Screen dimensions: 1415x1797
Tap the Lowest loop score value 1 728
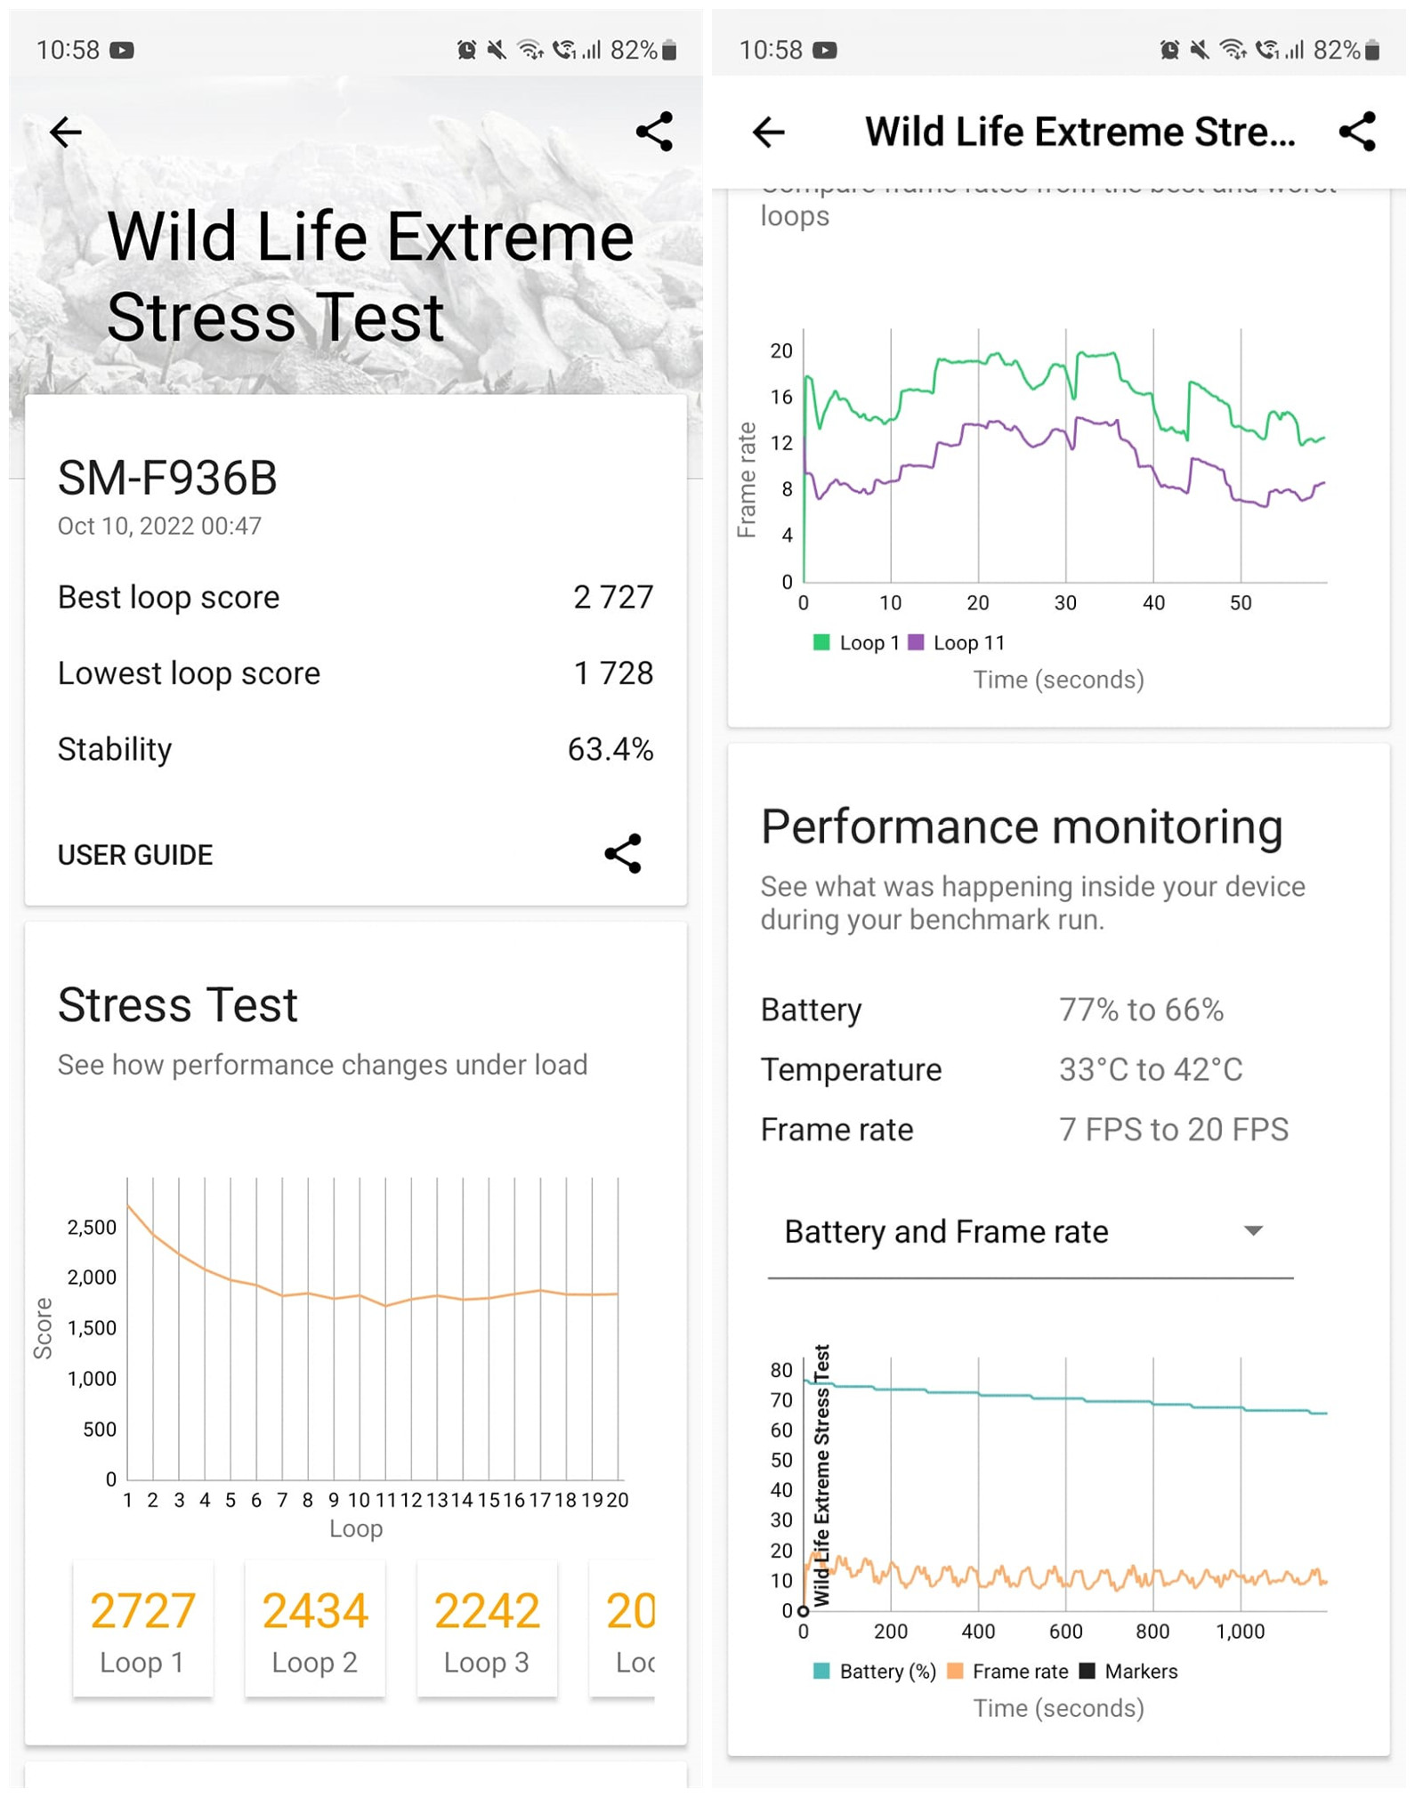coord(613,673)
